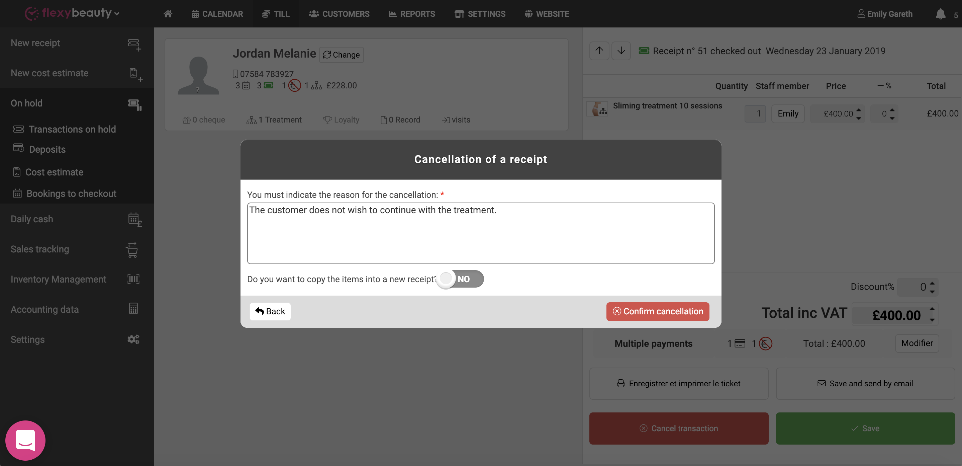Decrease global Discount% value
The width and height of the screenshot is (962, 466).
[932, 292]
